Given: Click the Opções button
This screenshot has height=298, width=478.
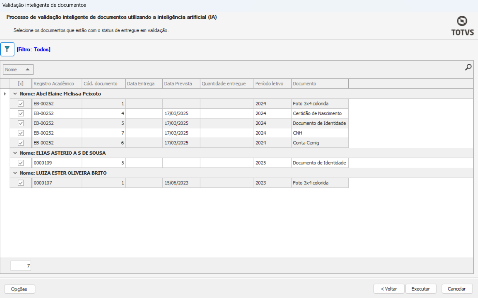Looking at the screenshot, I should click(19, 289).
